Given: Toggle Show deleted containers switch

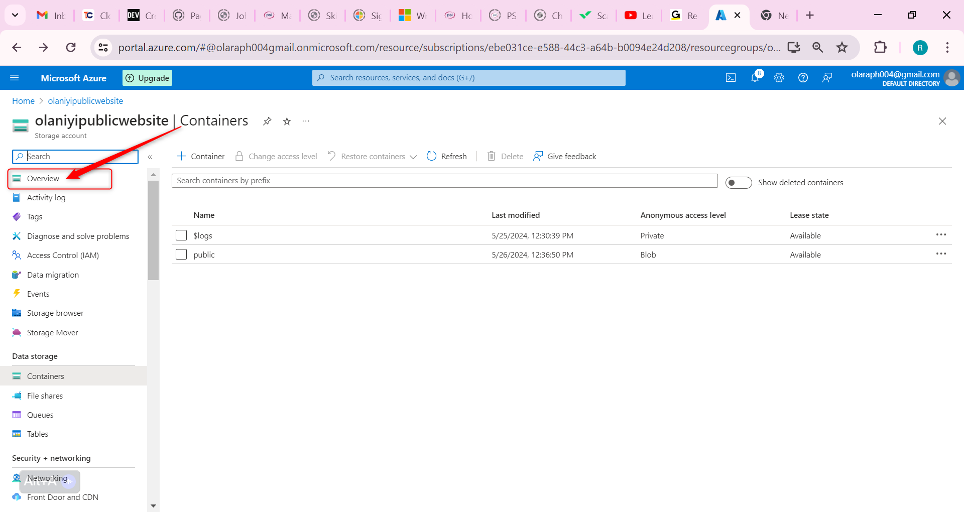Looking at the screenshot, I should click(738, 183).
